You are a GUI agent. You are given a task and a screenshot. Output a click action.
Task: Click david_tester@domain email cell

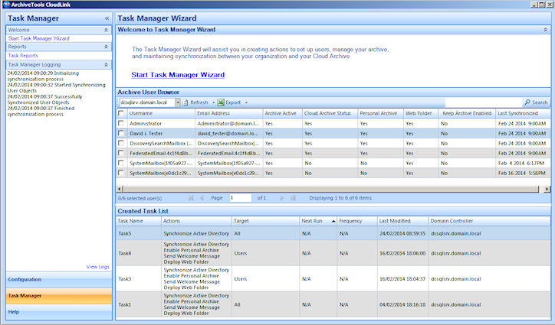tap(228, 134)
